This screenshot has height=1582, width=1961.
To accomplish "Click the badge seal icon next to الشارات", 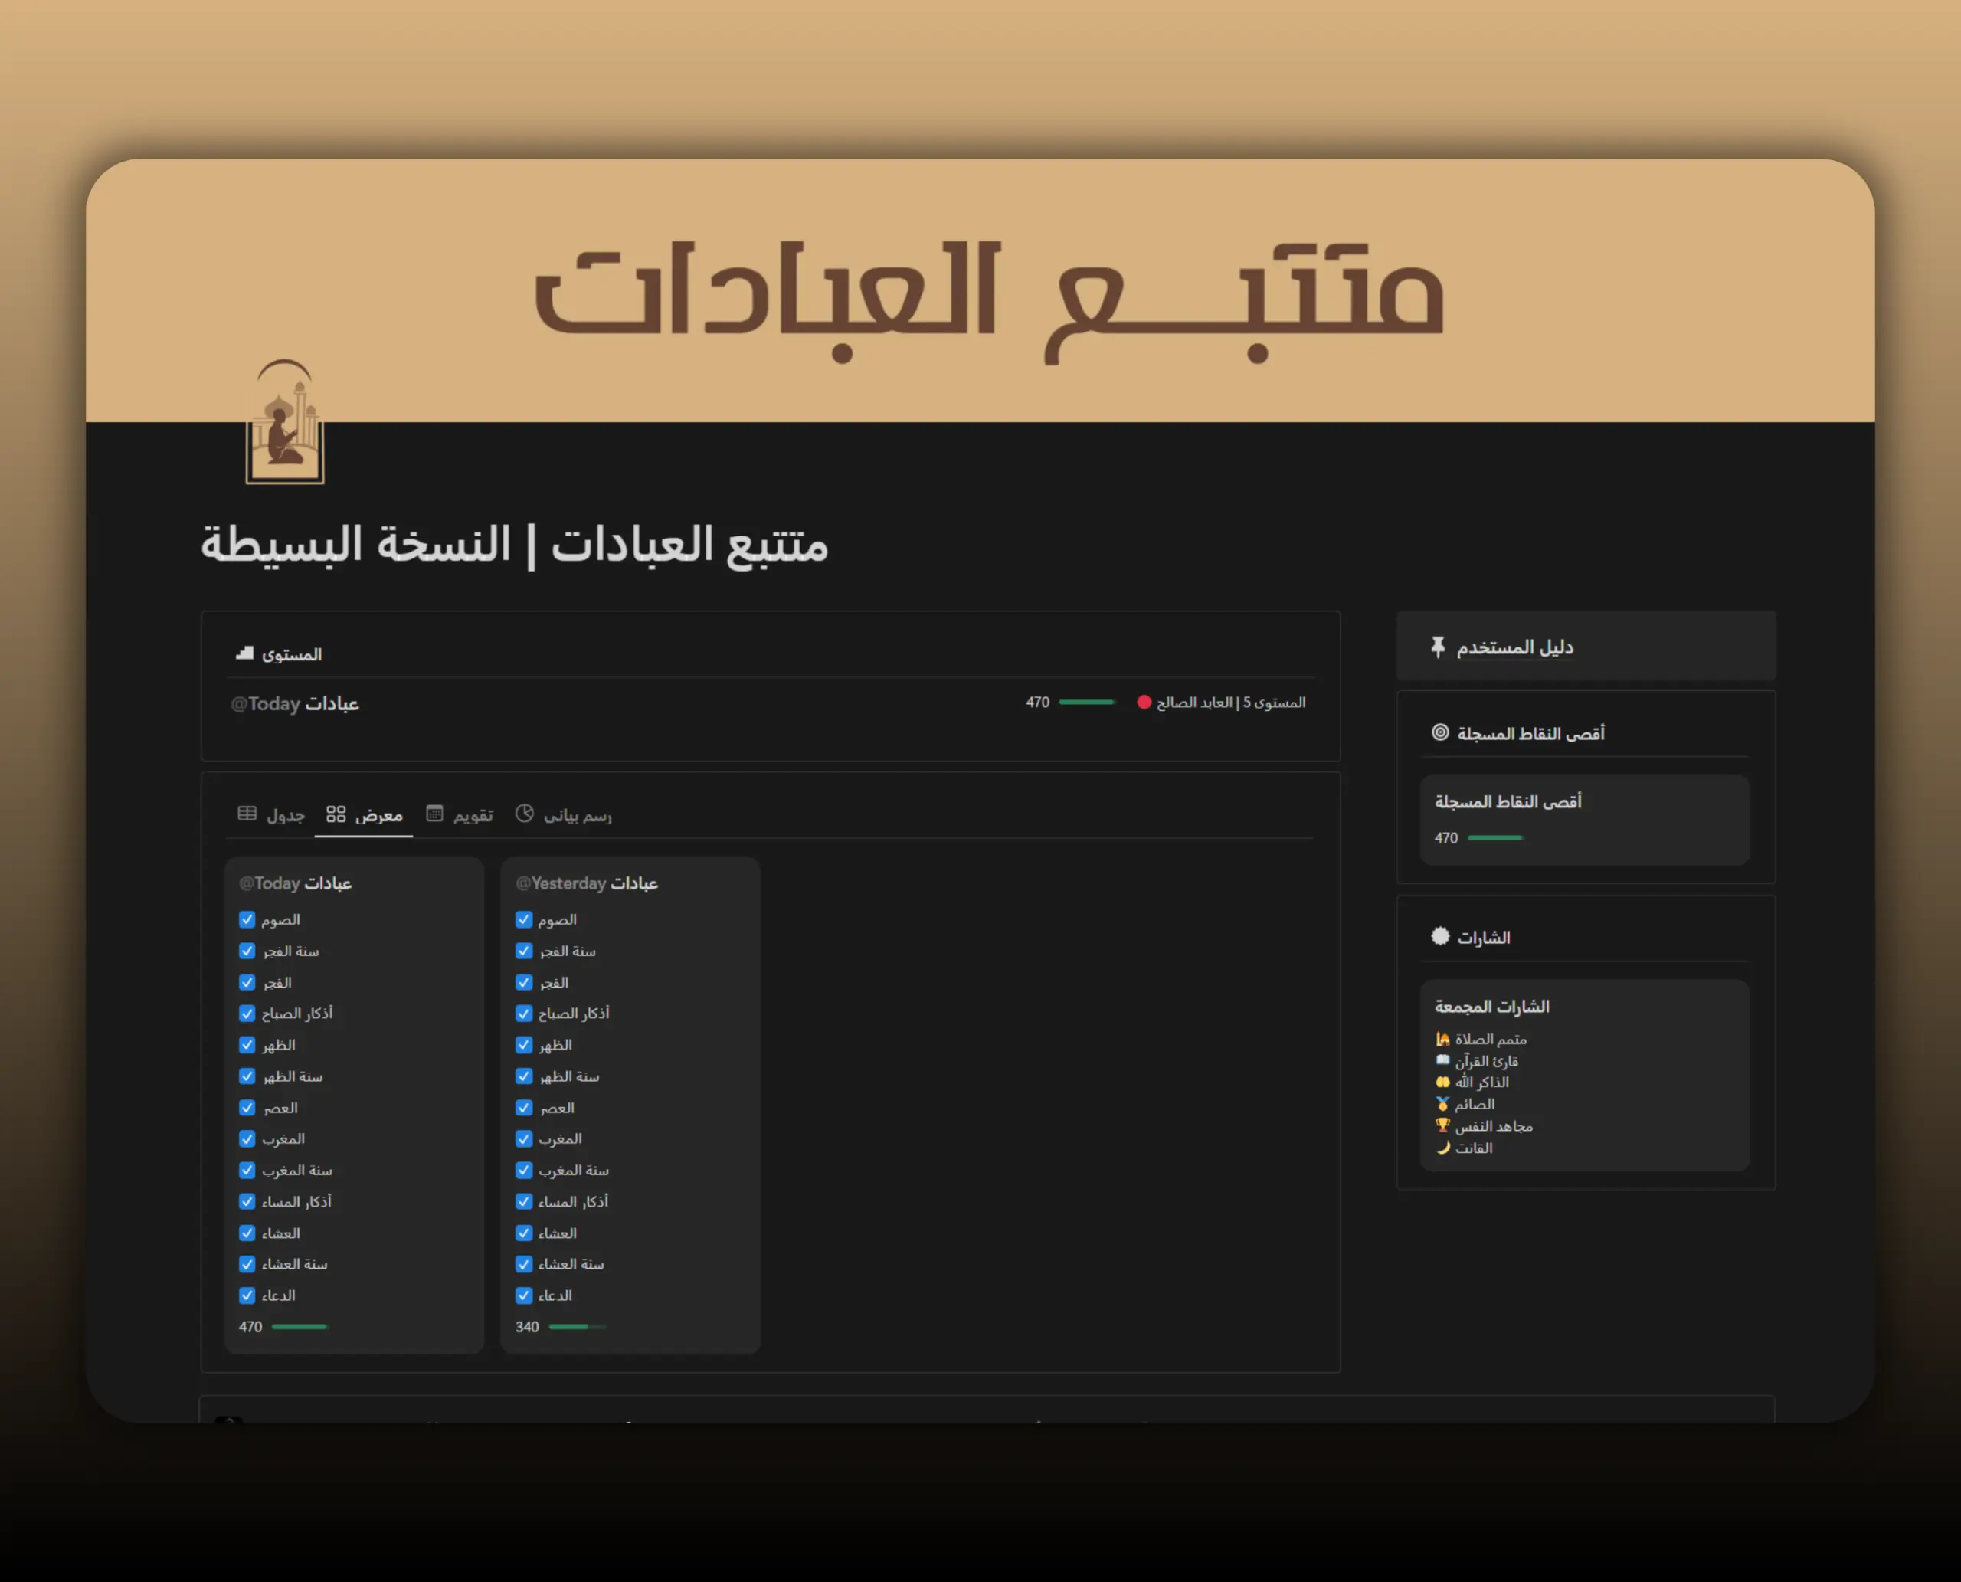I will [1441, 935].
